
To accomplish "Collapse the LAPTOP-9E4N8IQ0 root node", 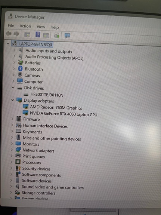I will (x=8, y=44).
